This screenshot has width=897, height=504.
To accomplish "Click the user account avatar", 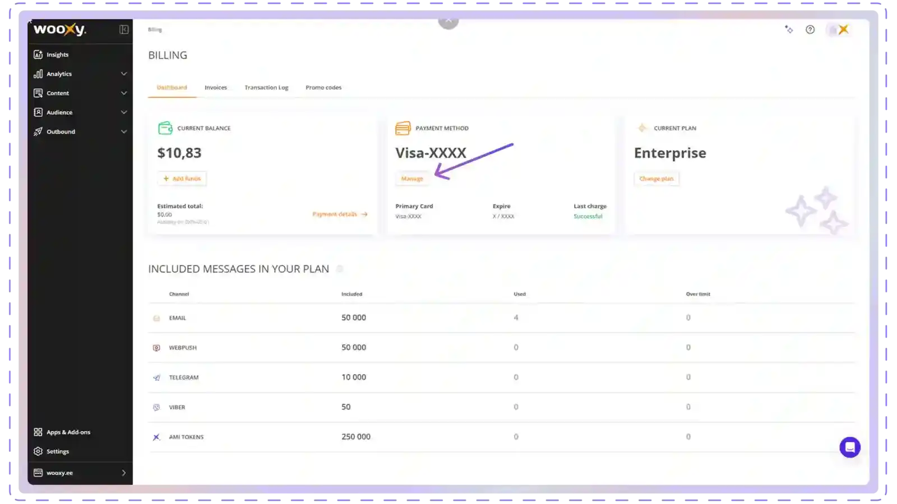I will click(x=839, y=30).
